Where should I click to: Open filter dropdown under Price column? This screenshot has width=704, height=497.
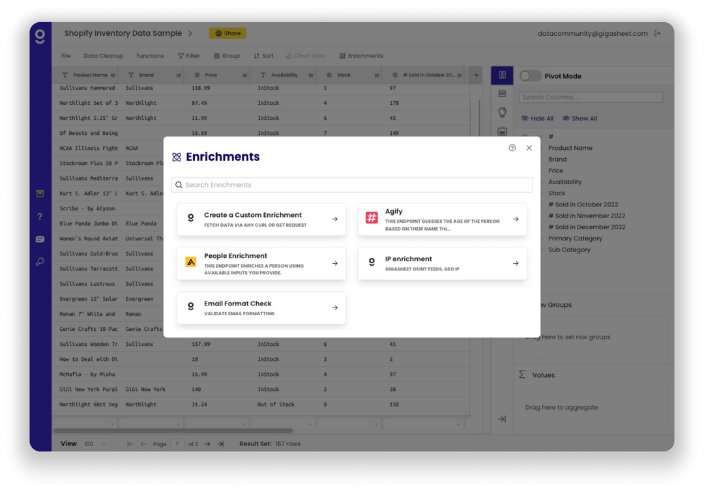point(244,424)
